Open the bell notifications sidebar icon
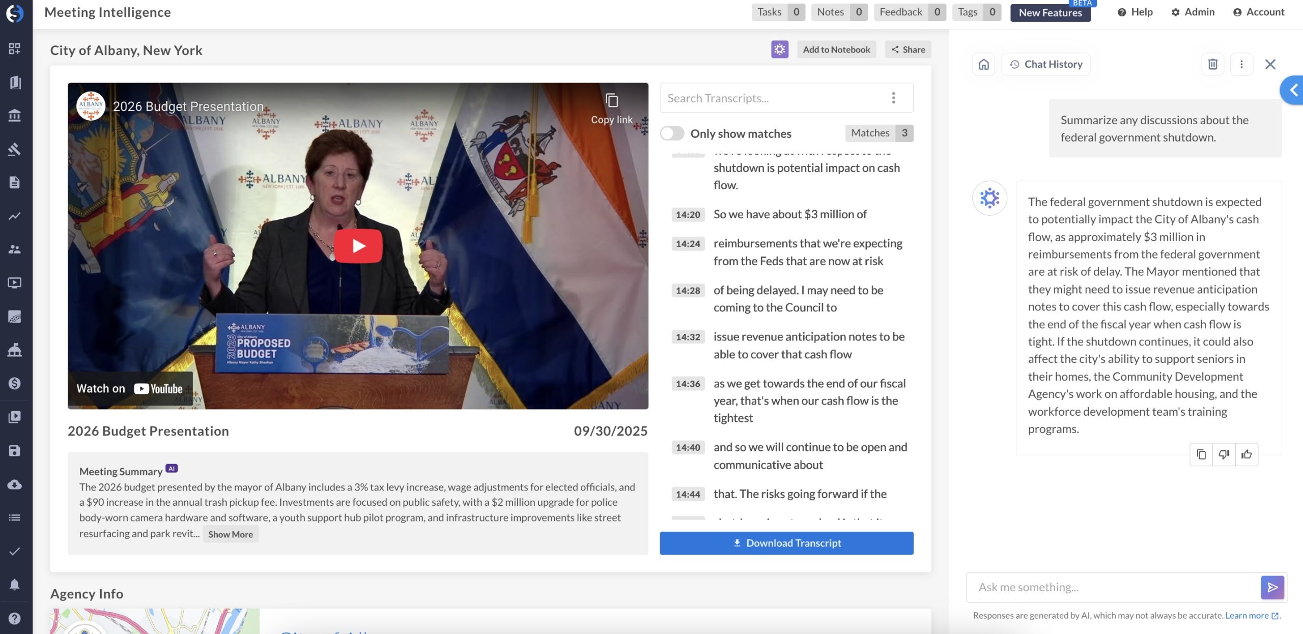Image resolution: width=1303 pixels, height=634 pixels. coord(15,584)
